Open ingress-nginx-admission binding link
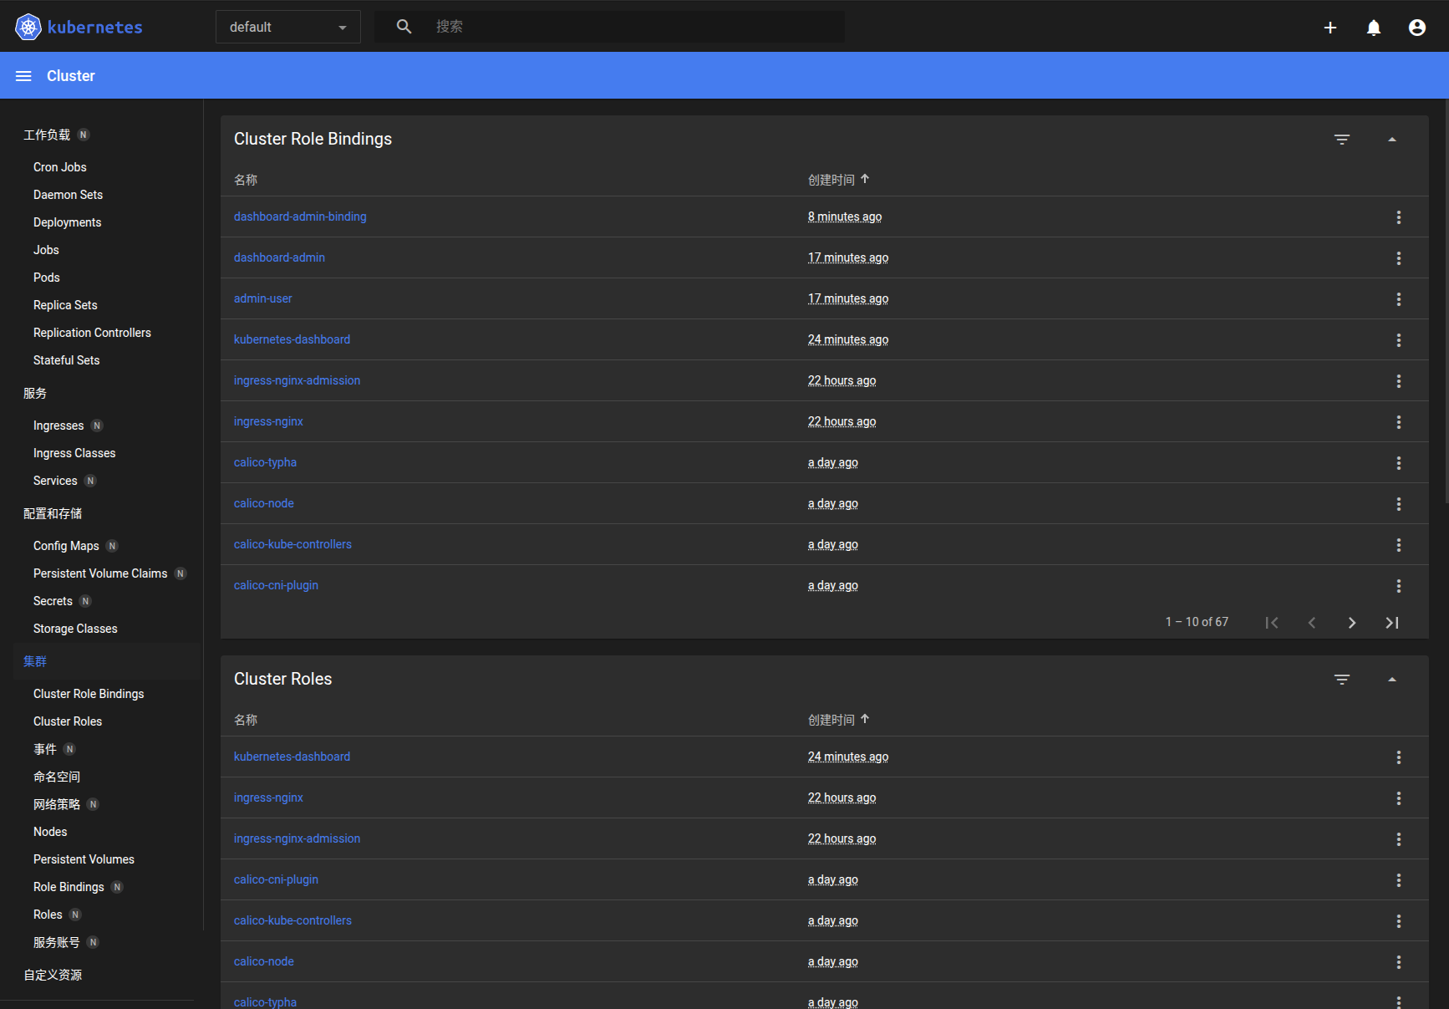Viewport: 1449px width, 1009px height. [297, 380]
